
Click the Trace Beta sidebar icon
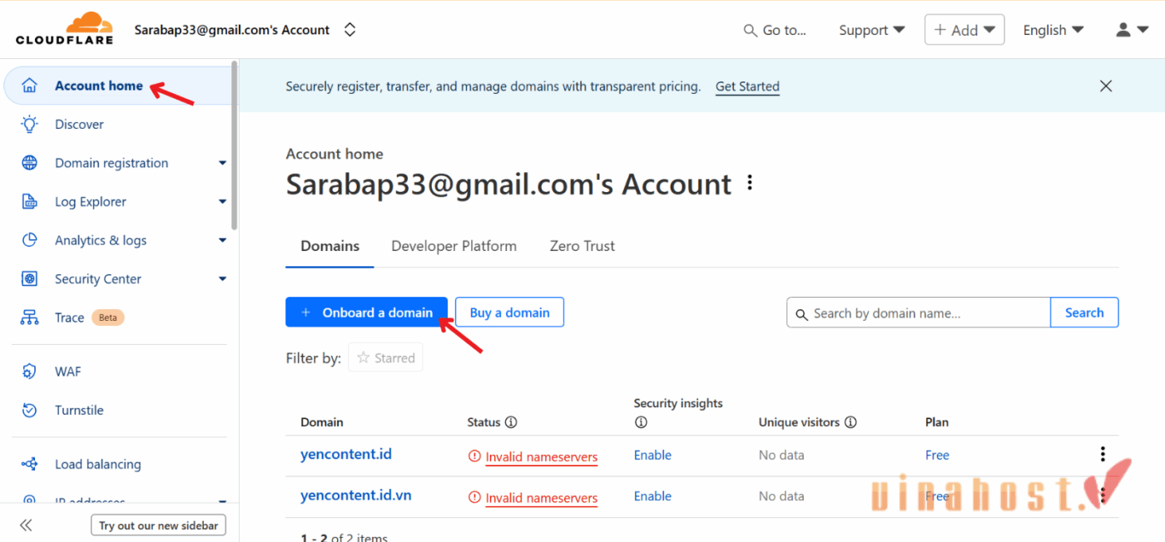27,317
